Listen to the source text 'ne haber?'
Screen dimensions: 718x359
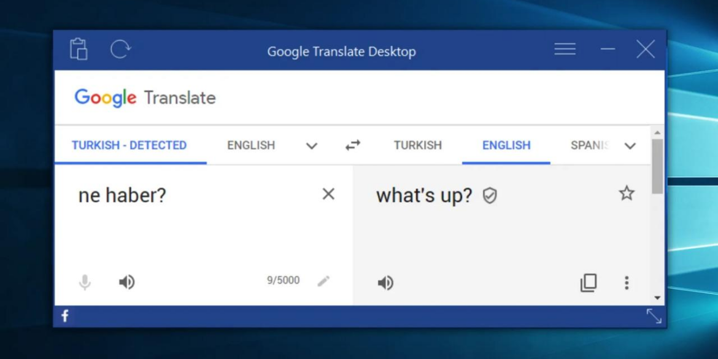pyautogui.click(x=127, y=282)
